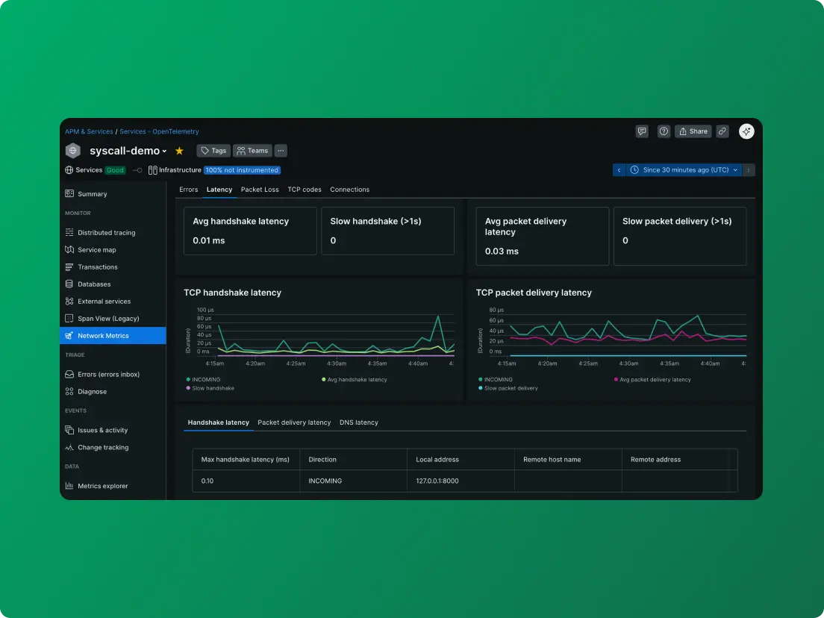Open Service map in the sidebar
824x618 pixels.
(x=96, y=250)
